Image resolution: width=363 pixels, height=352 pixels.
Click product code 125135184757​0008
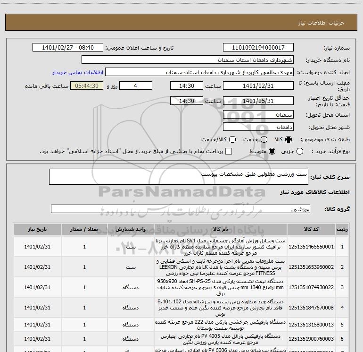tap(311, 308)
